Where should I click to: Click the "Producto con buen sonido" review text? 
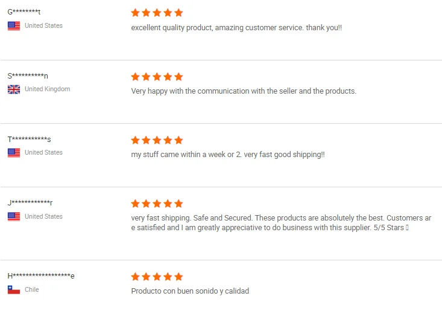(x=190, y=291)
